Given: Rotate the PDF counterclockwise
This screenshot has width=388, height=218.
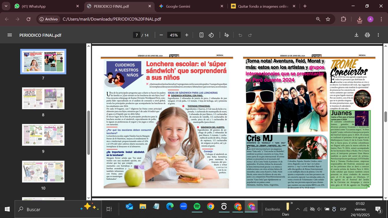Looking at the screenshot, I should tap(211, 35).
